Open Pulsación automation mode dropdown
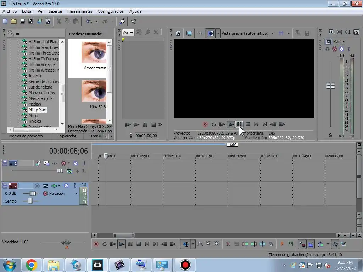 (76, 193)
